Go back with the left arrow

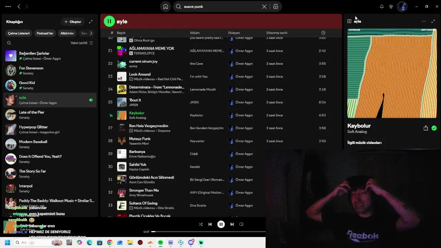coord(19,7)
